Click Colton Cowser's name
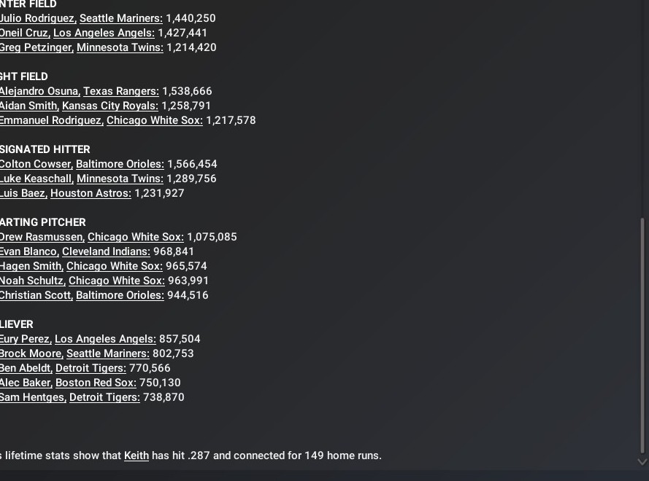Screen dimensions: 649x481 coord(36,164)
